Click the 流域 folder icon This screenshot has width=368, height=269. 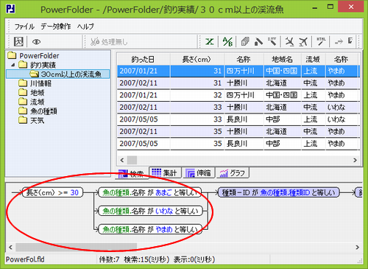click(x=23, y=102)
